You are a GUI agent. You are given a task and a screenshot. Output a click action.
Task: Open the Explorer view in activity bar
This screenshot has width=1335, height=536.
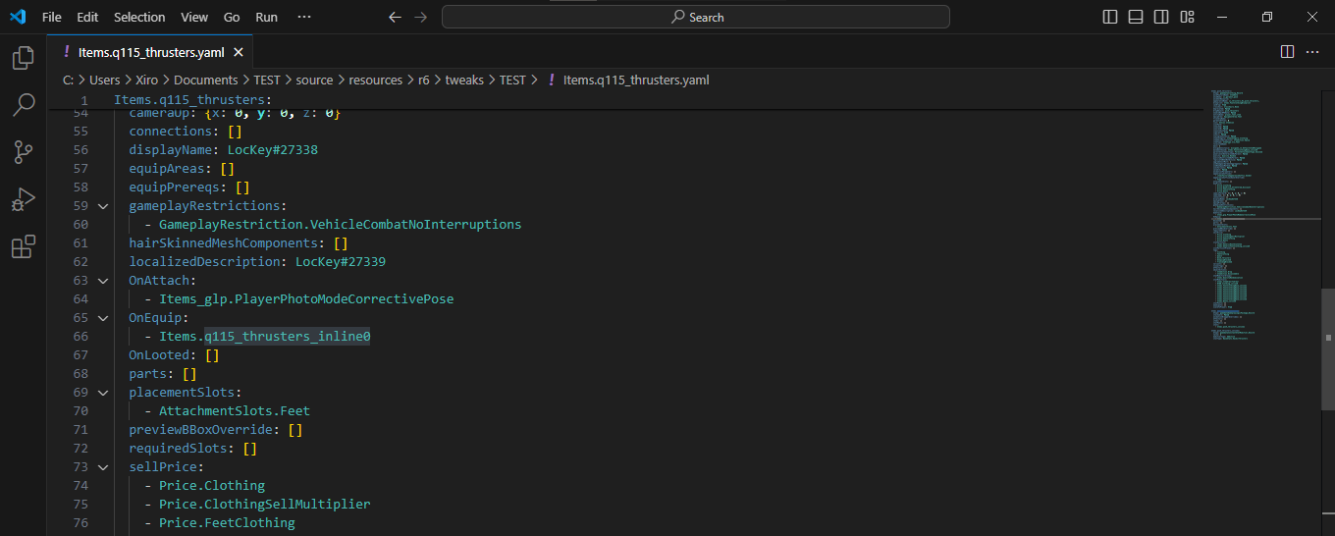23,58
